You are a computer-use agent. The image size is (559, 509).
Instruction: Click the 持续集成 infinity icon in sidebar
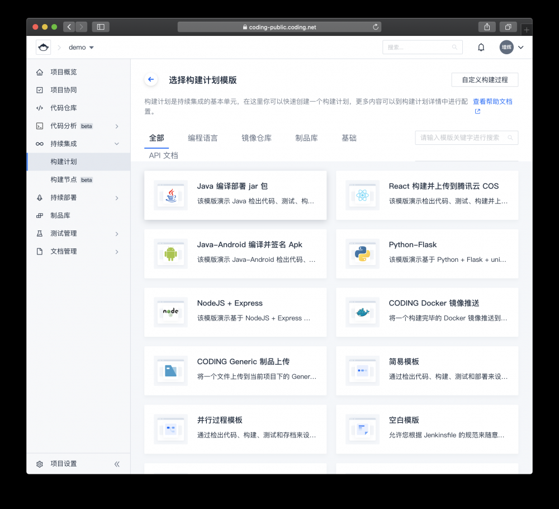click(x=39, y=143)
